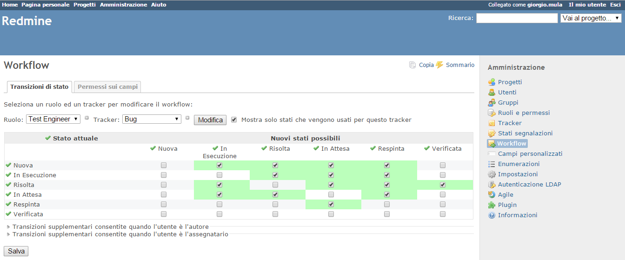Select Transizioni di stato tab
The width and height of the screenshot is (625, 260).
point(40,87)
